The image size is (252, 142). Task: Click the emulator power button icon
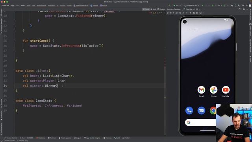168,13
